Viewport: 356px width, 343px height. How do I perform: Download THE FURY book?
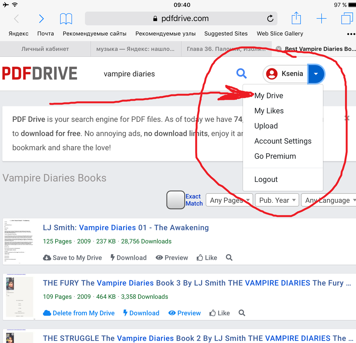tap(141, 313)
